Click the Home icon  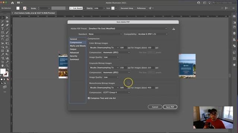(x=12, y=3)
